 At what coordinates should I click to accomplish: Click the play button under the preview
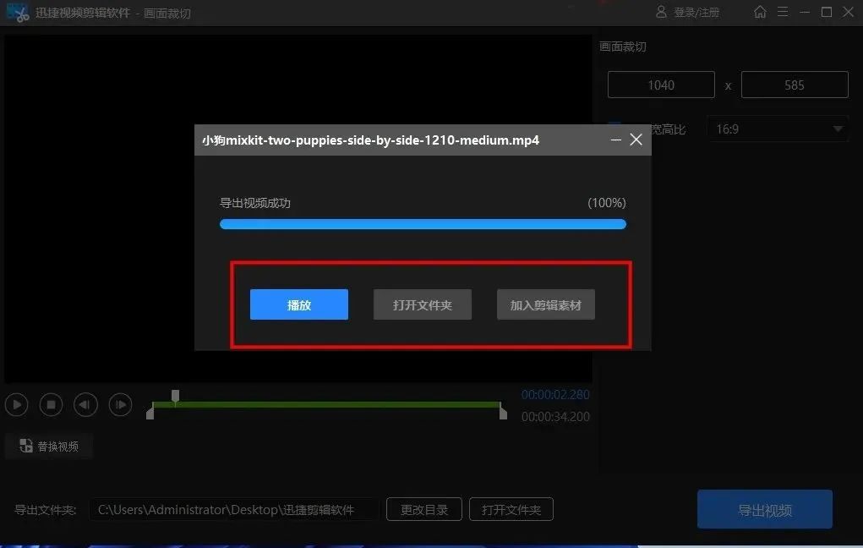click(16, 405)
